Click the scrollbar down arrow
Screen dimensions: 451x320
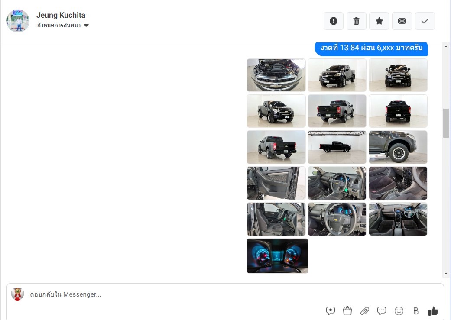coord(446,274)
